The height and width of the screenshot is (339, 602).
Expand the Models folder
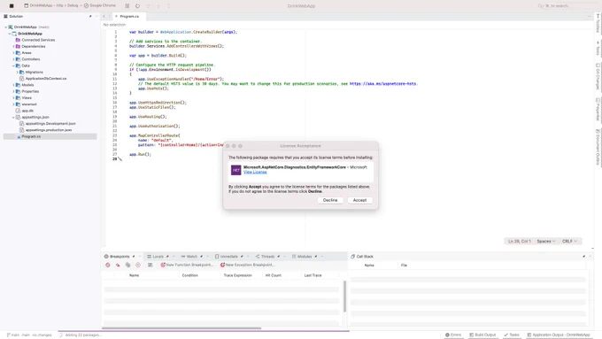[13, 85]
